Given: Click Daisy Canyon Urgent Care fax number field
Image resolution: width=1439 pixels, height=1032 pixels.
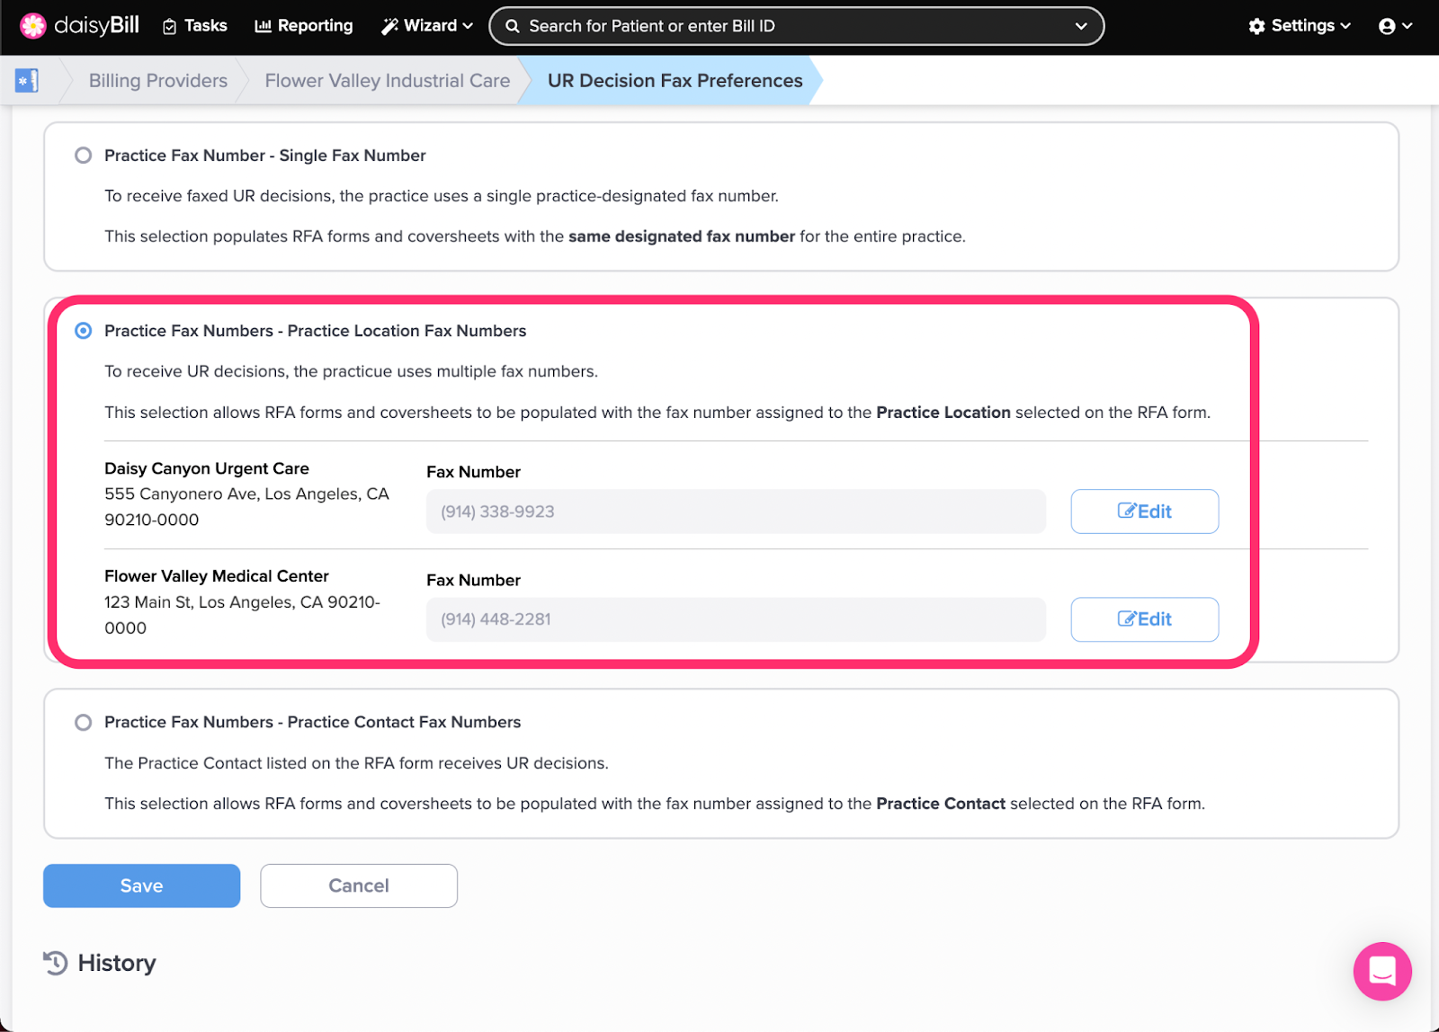Looking at the screenshot, I should (736, 512).
